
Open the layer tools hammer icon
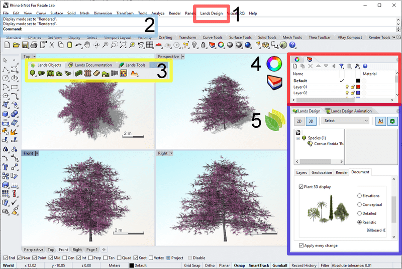357,66
